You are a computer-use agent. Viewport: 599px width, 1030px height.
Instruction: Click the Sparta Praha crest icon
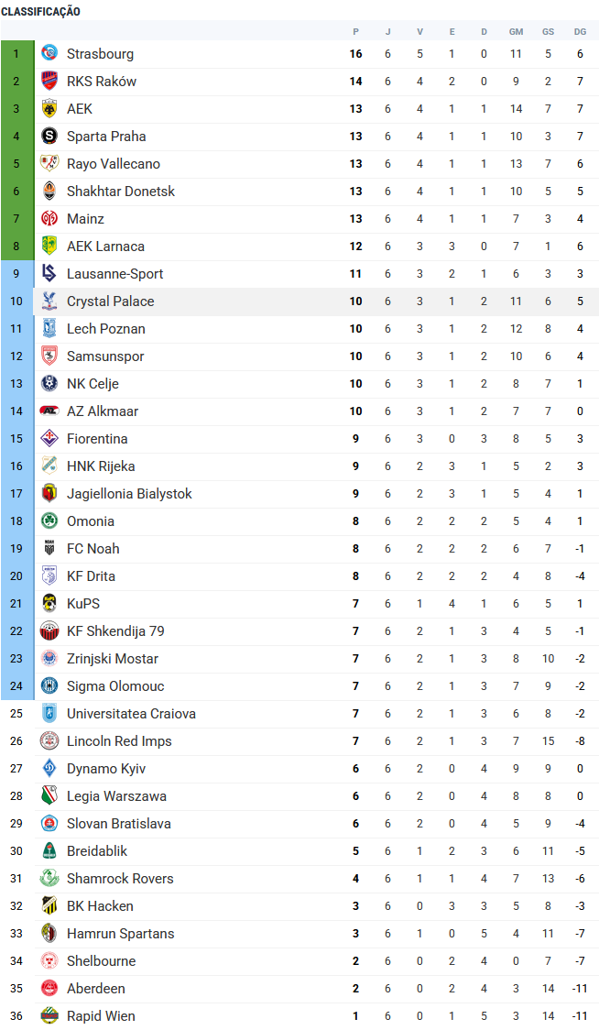49,137
